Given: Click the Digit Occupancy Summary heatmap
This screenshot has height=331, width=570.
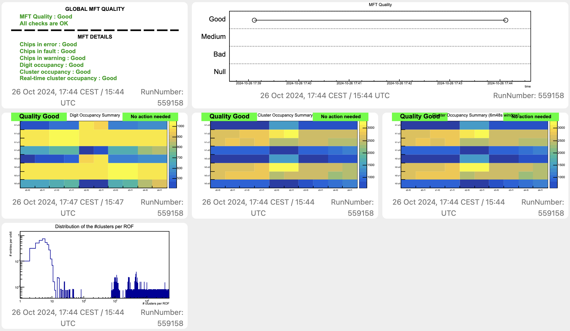Looking at the screenshot, I should pyautogui.click(x=94, y=154).
